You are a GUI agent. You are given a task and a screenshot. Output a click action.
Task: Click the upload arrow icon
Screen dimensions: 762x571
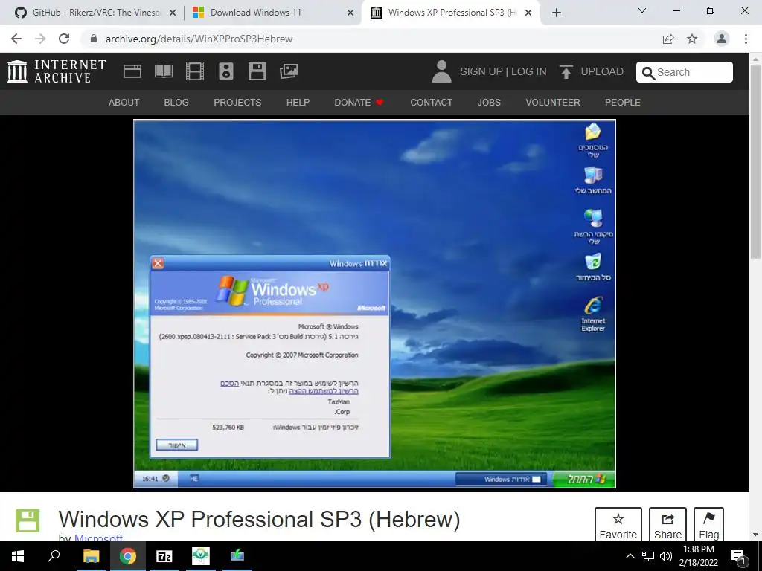click(566, 71)
